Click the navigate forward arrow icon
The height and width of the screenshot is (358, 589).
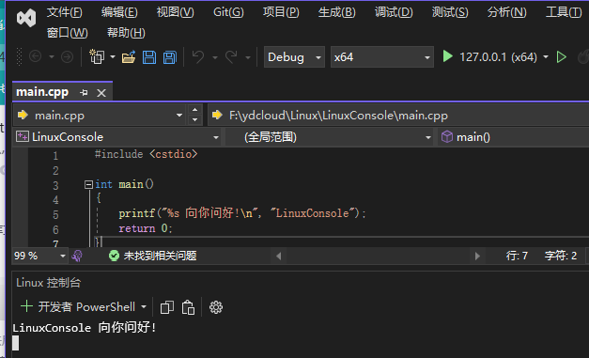coord(68,56)
